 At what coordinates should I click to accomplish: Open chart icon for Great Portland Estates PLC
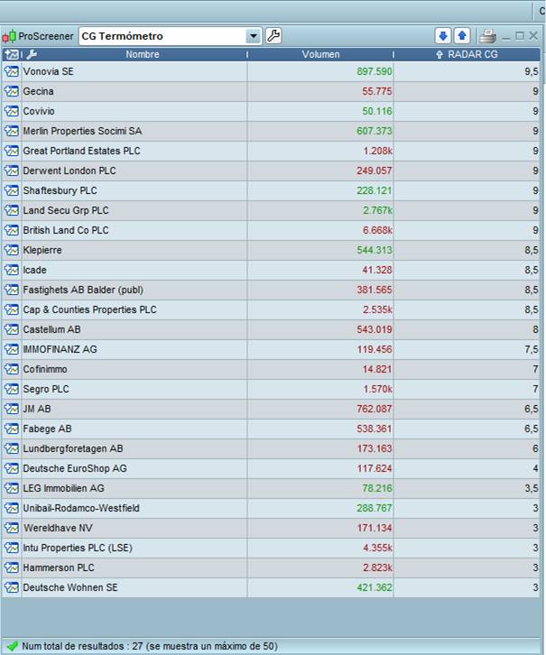coord(12,151)
